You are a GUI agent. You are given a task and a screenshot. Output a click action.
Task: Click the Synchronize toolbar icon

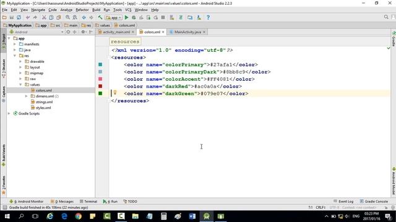(x=19, y=17)
